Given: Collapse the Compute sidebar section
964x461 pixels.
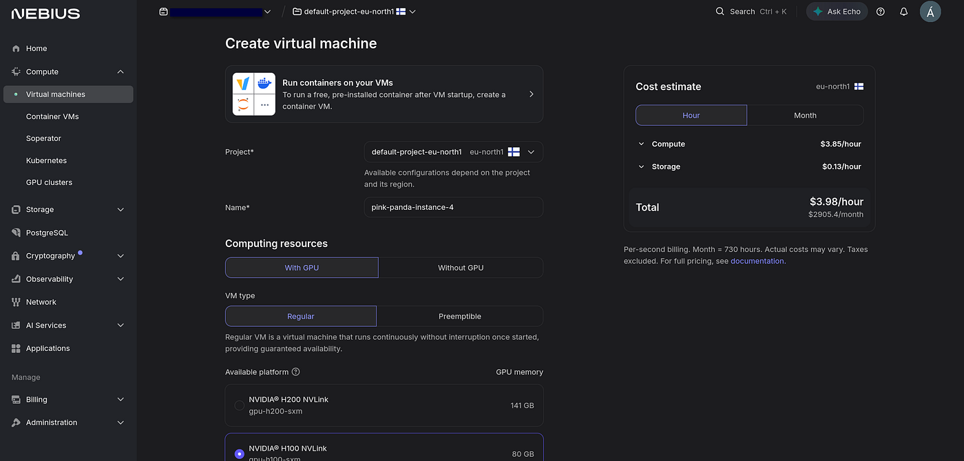Looking at the screenshot, I should coord(120,72).
